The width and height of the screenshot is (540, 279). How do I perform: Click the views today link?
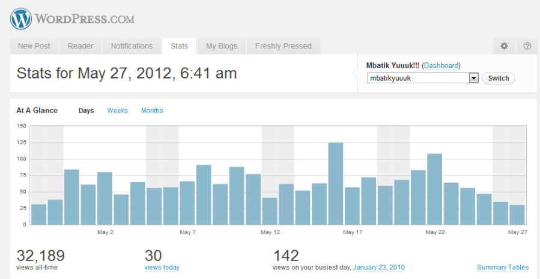click(x=162, y=268)
